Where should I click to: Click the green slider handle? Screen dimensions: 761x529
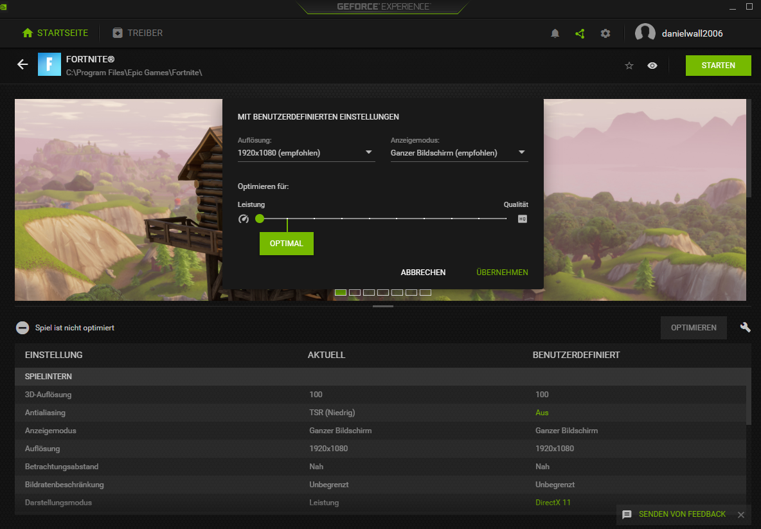tap(260, 219)
